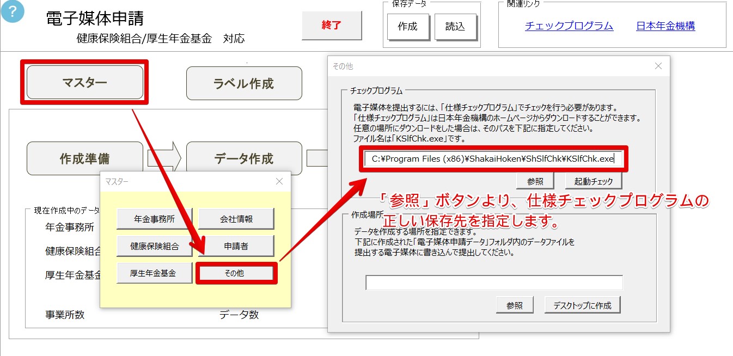Click the 作成準備 button
733x356 pixels.
tap(85, 158)
